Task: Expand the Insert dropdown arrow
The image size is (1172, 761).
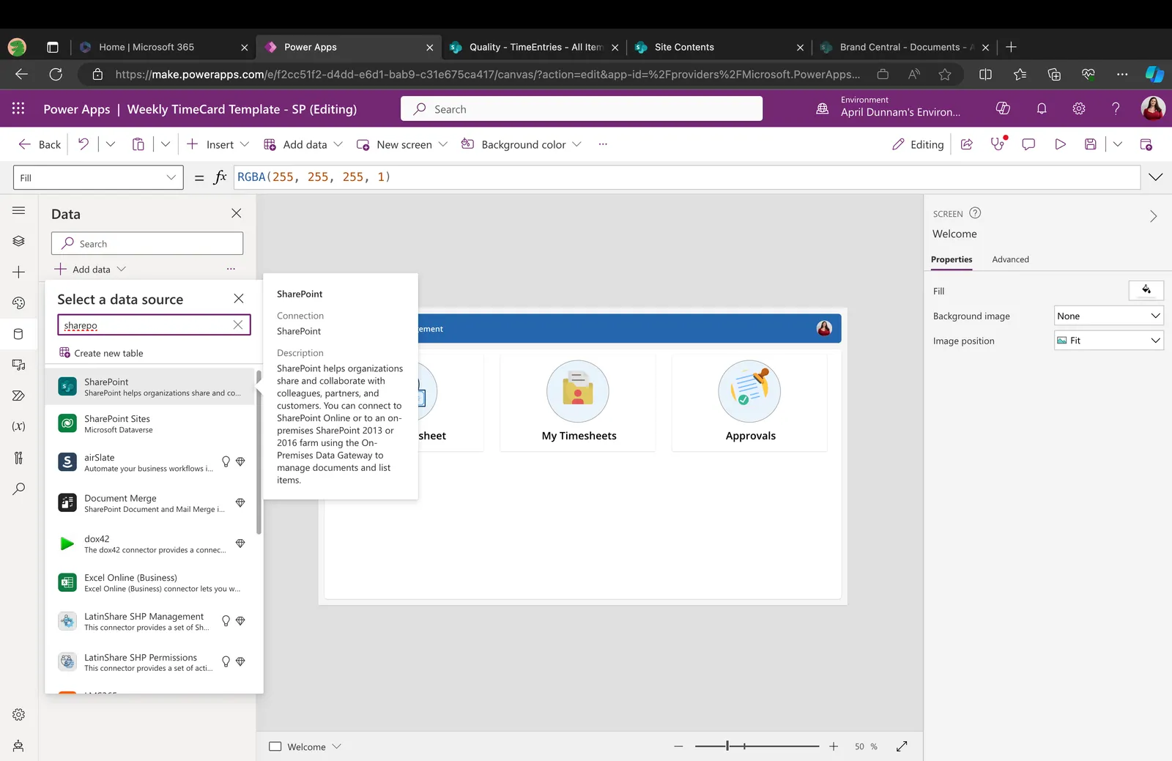Action: point(245,144)
